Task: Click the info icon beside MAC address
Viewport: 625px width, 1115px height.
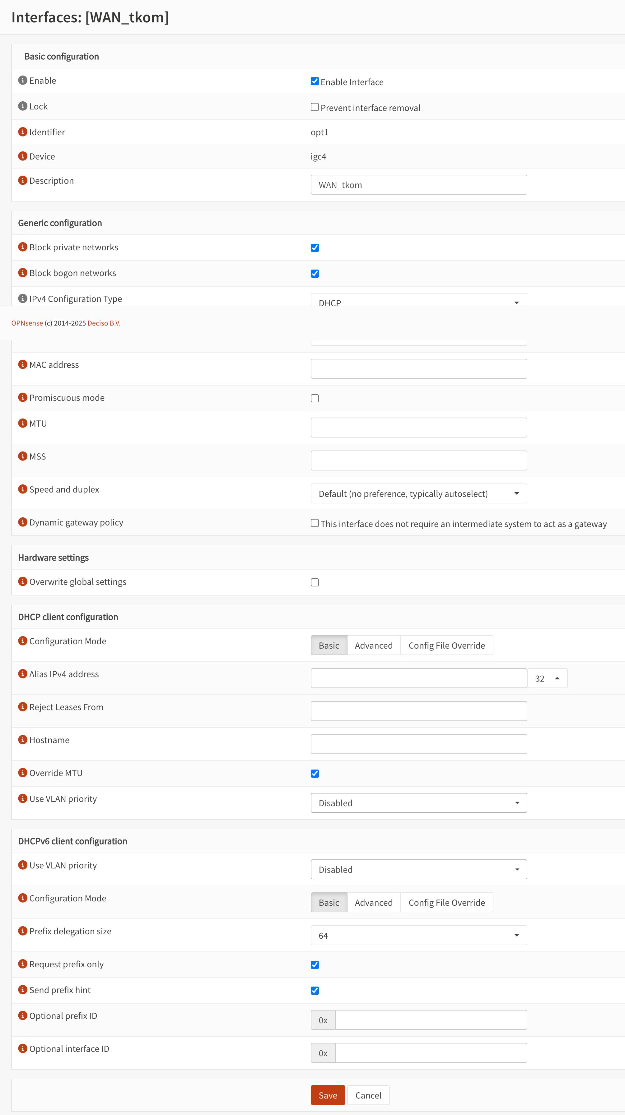Action: coord(22,364)
